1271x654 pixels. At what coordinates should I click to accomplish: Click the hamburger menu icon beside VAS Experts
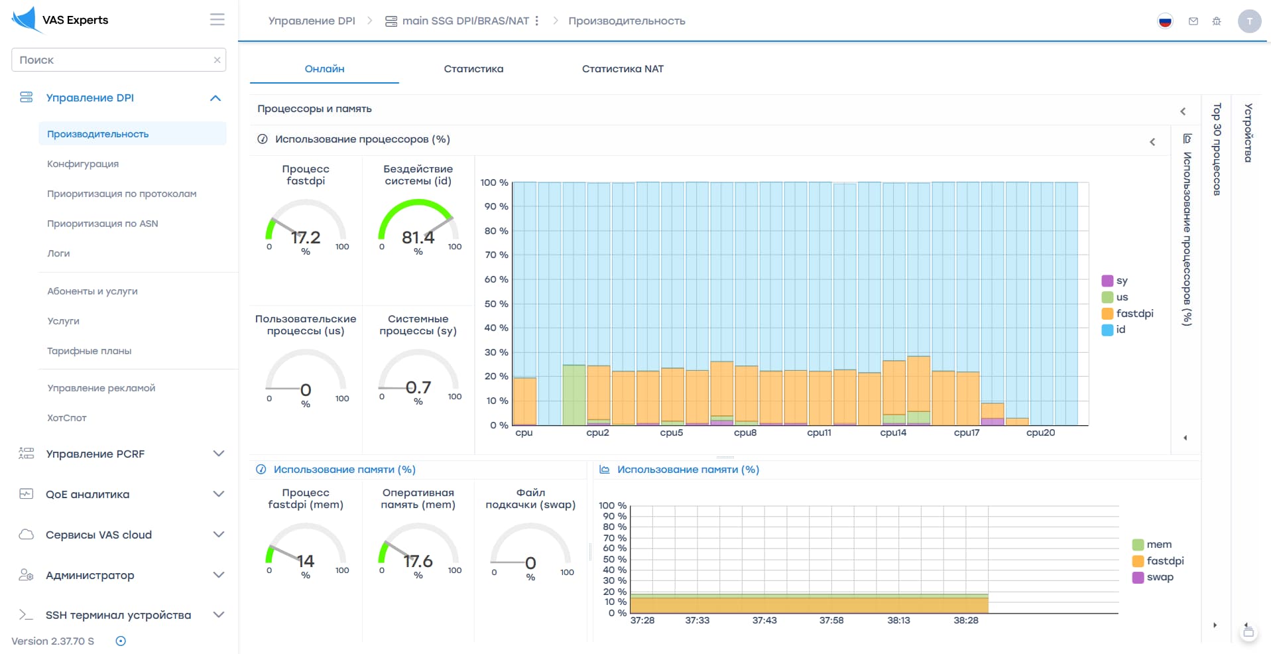(217, 20)
